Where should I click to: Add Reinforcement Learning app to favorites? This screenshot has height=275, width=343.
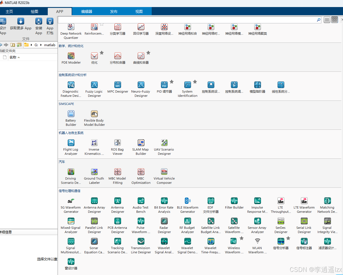tap(102, 24)
